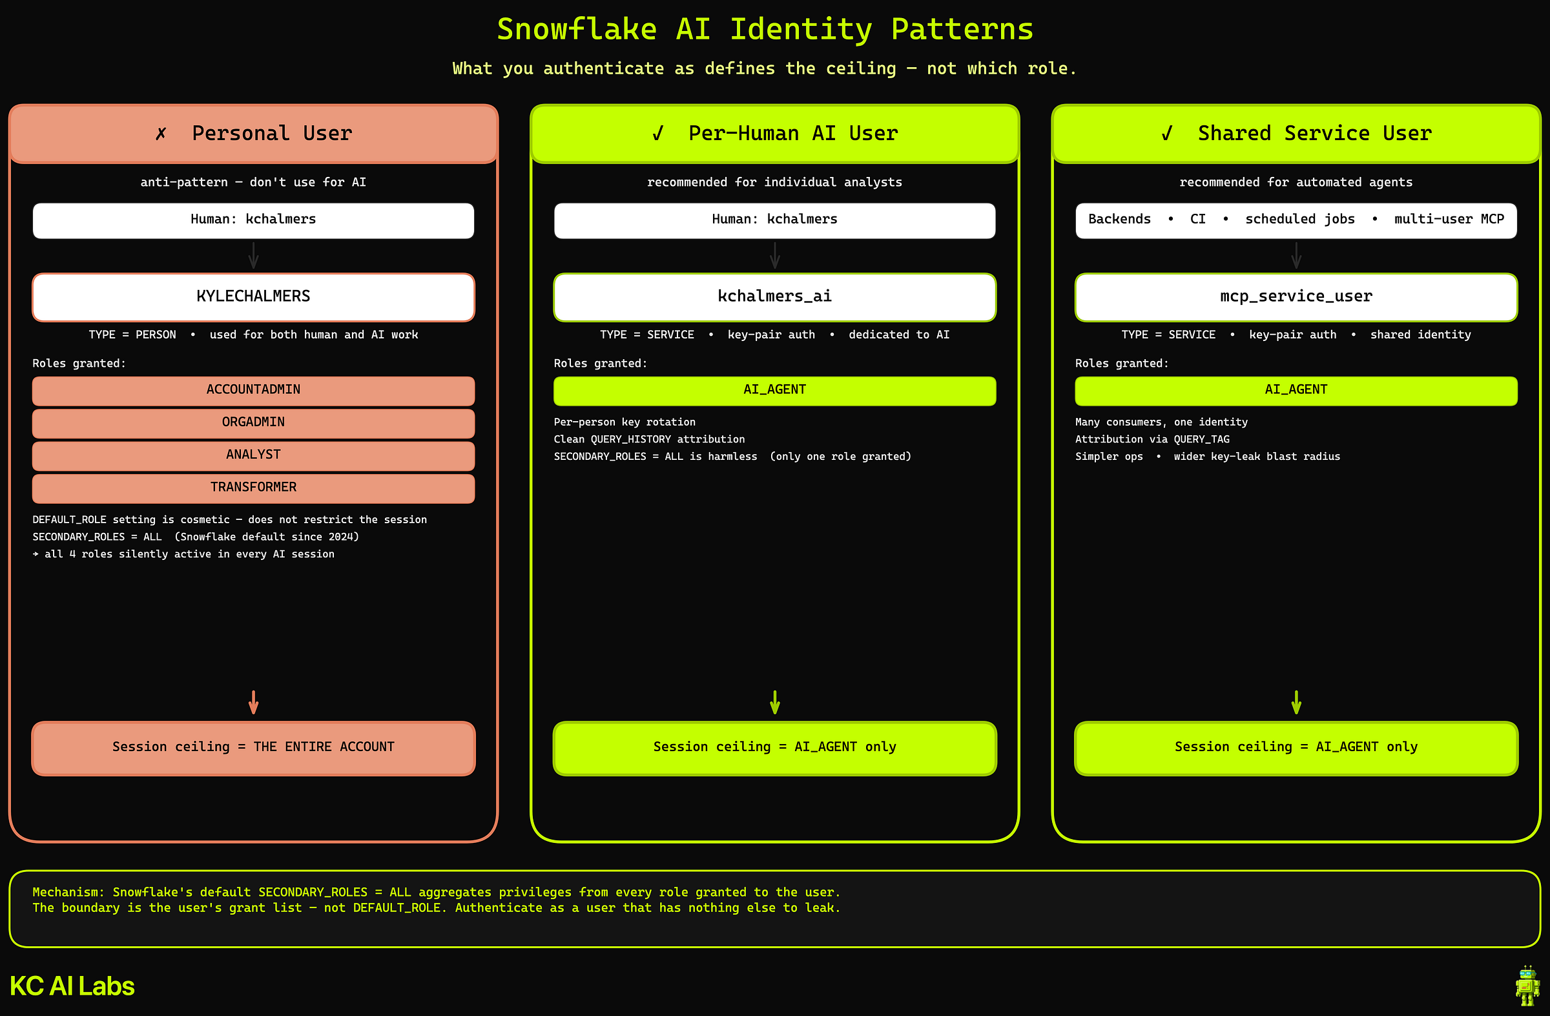Click the ACCOUNTADMIN role bar

tap(253, 390)
